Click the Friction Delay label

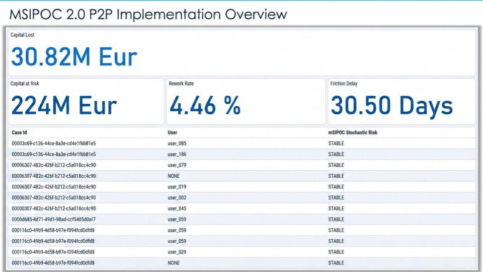point(344,84)
